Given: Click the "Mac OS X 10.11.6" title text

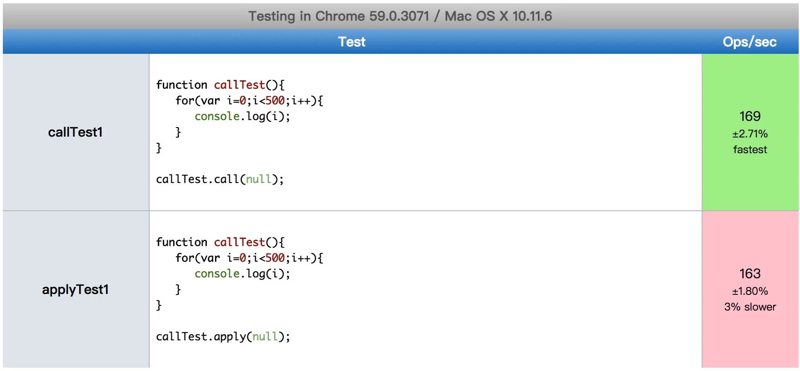Looking at the screenshot, I should [498, 16].
